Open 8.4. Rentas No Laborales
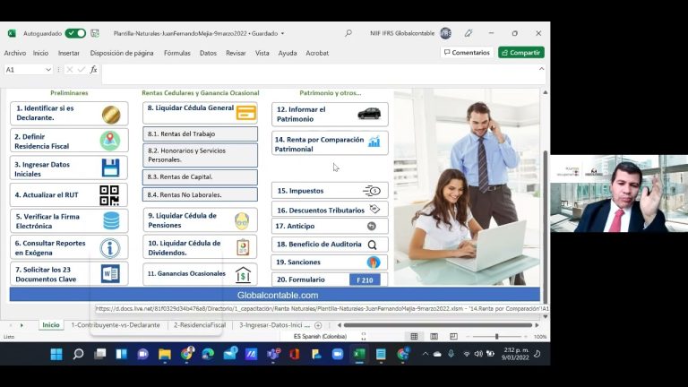Screen dimensions: 688x387 200,194
